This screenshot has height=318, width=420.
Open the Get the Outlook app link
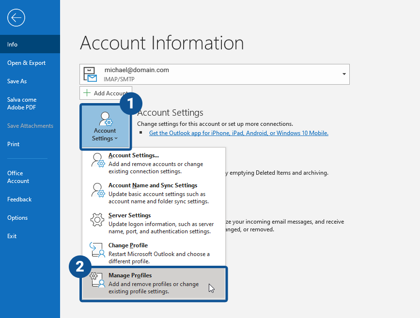(x=239, y=133)
